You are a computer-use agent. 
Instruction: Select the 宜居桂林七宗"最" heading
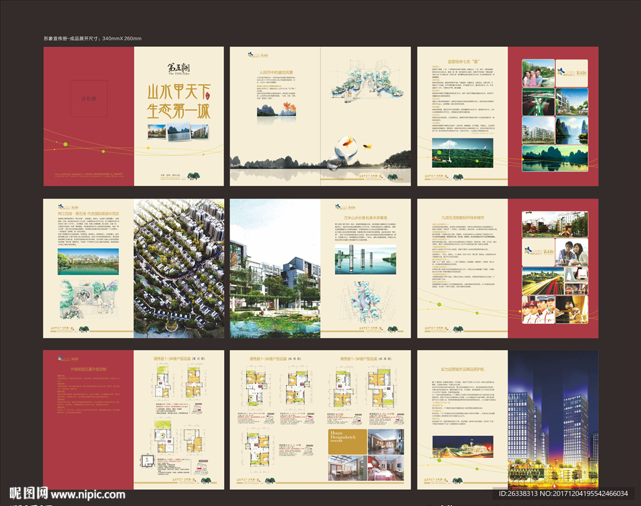[x=462, y=61]
